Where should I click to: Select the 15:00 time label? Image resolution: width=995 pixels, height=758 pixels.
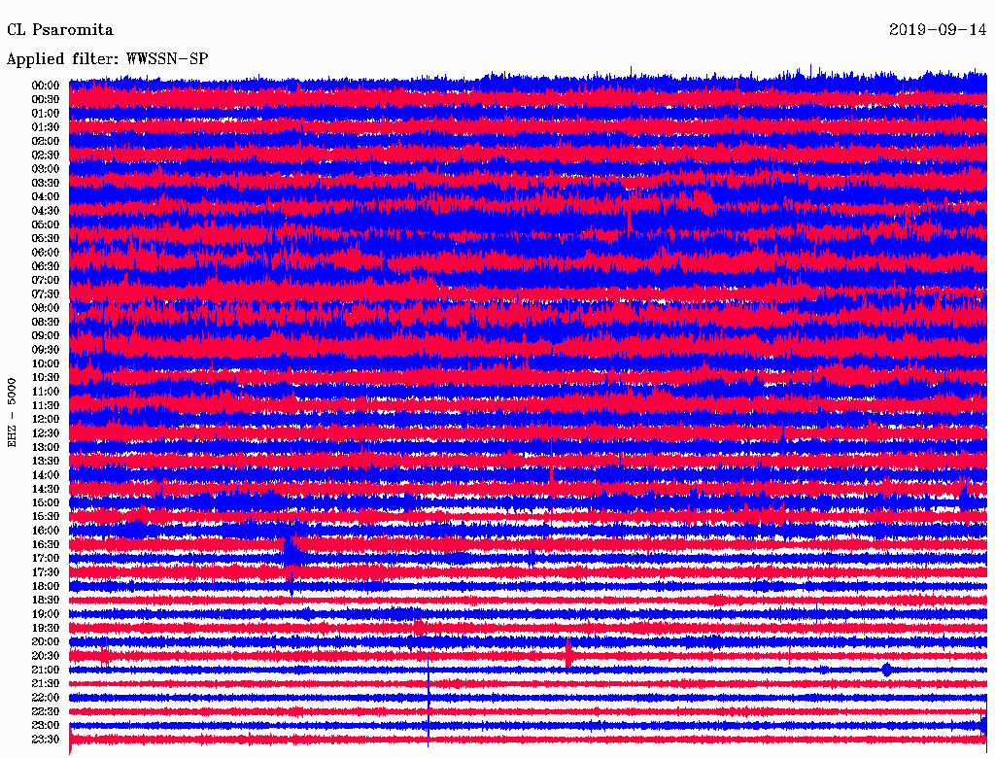46,502
